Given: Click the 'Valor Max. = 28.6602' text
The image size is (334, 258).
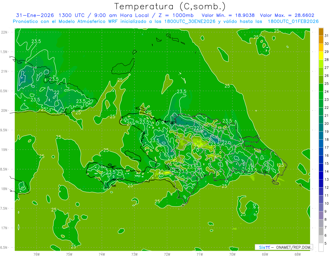Looking at the screenshot, I should [x=287, y=15].
